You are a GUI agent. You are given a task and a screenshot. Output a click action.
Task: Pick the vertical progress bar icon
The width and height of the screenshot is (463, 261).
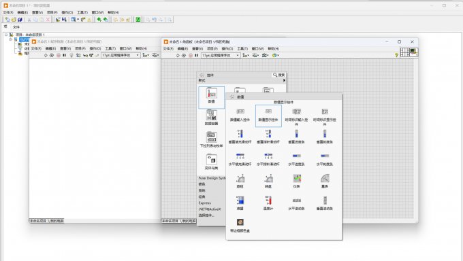(x=296, y=134)
